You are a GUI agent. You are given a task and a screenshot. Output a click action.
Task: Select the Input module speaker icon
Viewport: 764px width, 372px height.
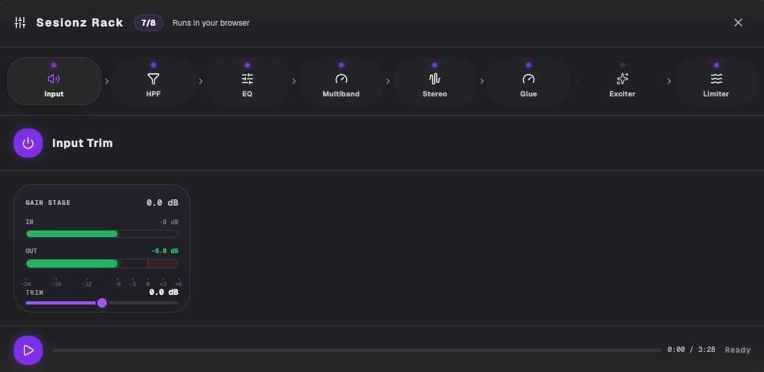click(x=54, y=79)
